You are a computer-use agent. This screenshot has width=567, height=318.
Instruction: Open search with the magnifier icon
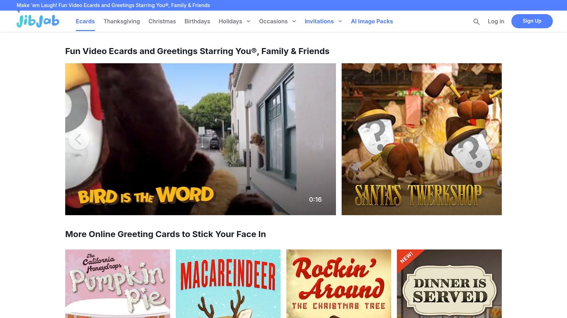point(476,22)
